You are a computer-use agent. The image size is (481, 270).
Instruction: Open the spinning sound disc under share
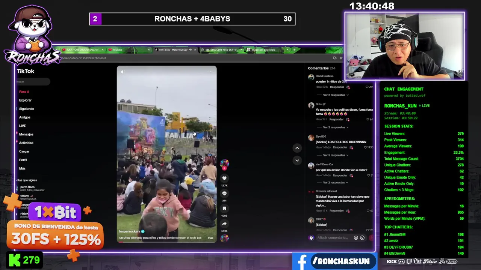coord(224,238)
